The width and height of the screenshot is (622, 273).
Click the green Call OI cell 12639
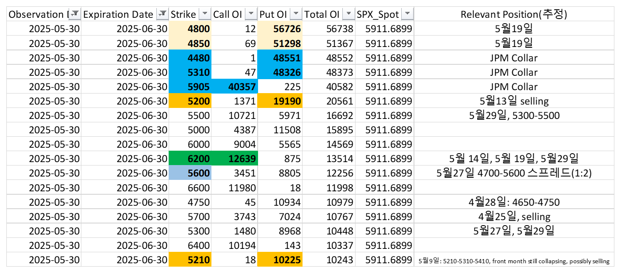[x=235, y=158]
